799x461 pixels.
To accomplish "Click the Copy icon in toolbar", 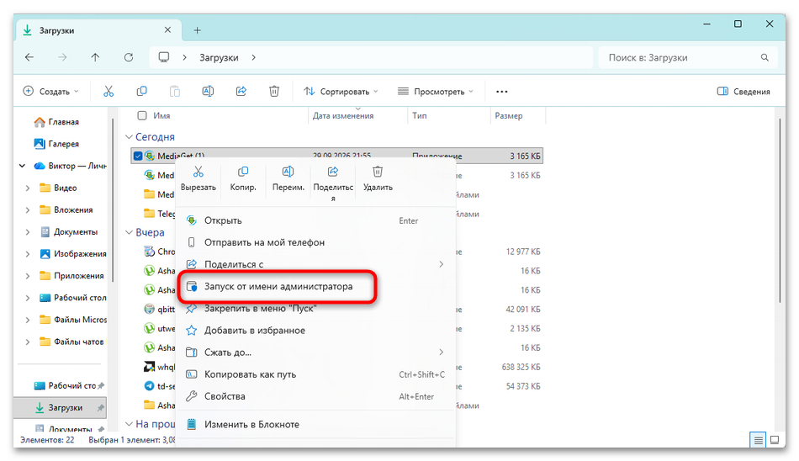I will [141, 92].
